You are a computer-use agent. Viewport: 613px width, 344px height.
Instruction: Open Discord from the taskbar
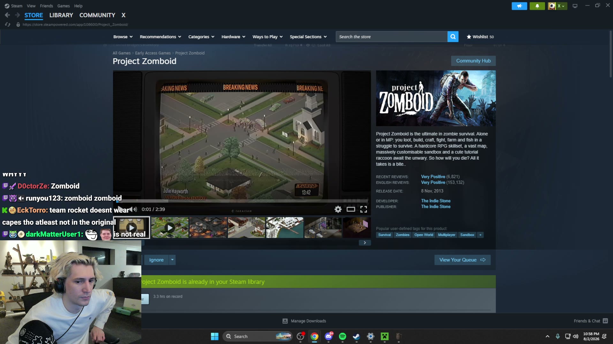329,336
